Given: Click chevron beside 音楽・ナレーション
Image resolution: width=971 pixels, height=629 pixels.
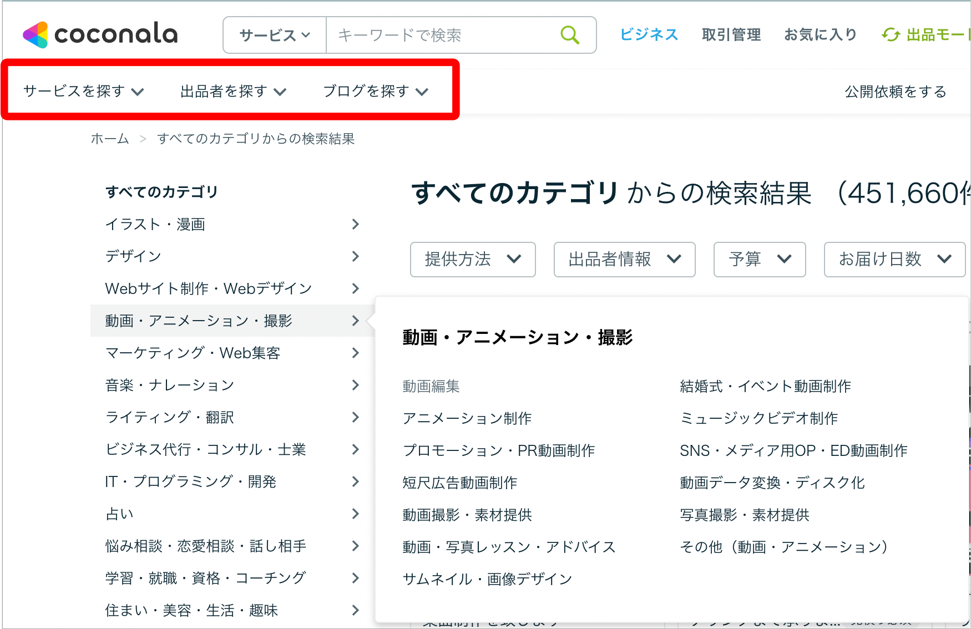Looking at the screenshot, I should point(356,385).
